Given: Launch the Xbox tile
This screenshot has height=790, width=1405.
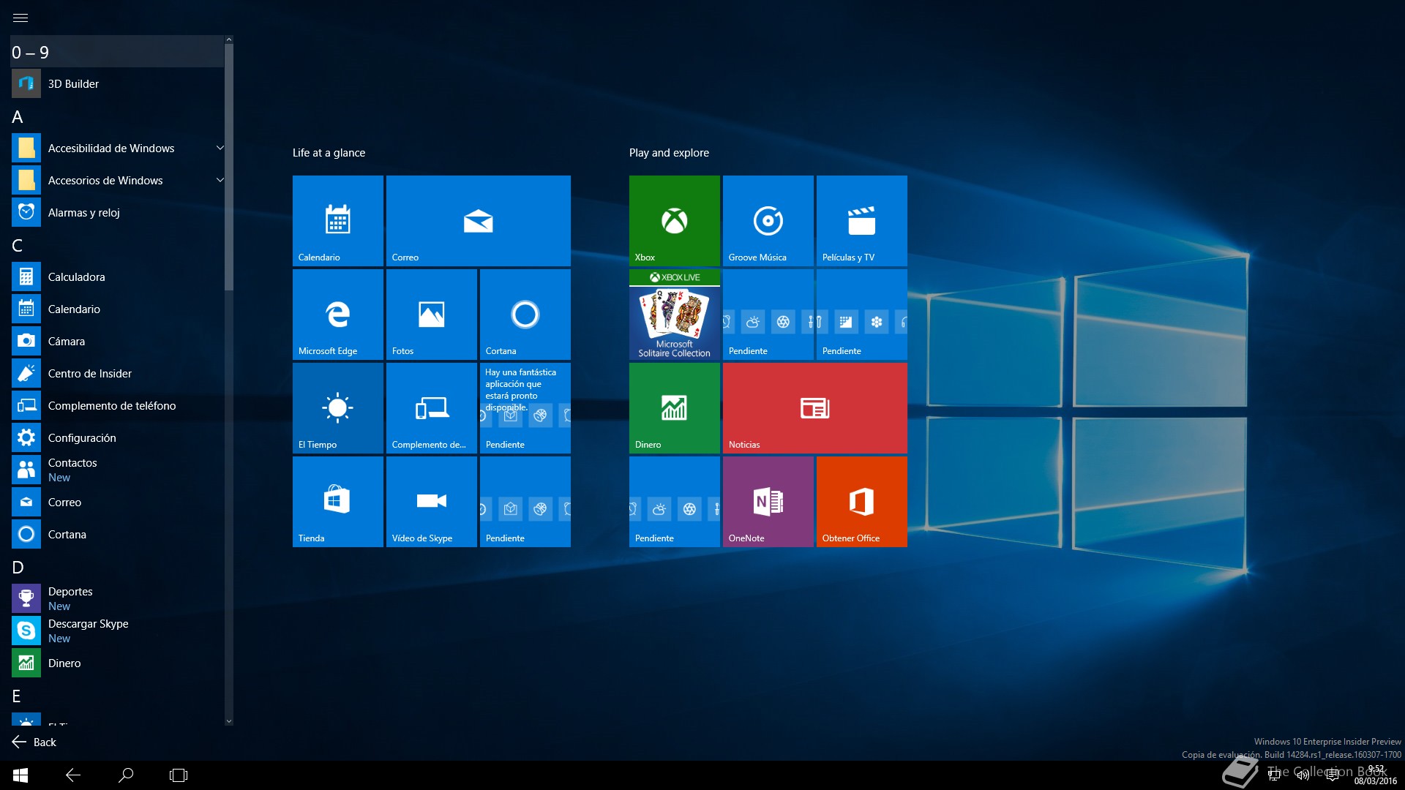Looking at the screenshot, I should point(675,221).
